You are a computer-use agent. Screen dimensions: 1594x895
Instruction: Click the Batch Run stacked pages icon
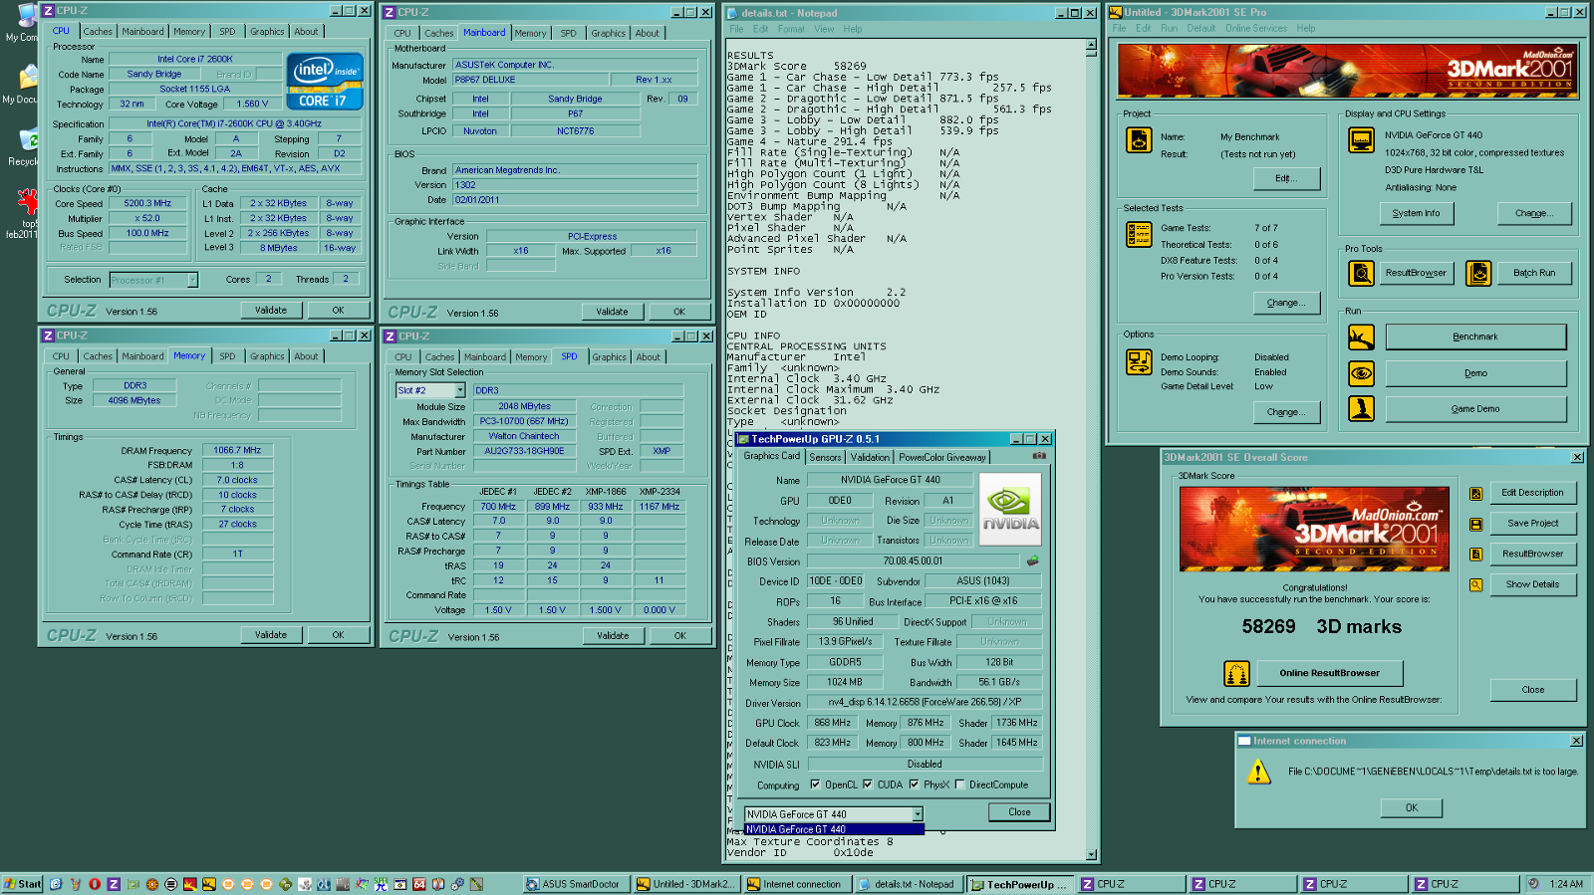coord(1478,273)
